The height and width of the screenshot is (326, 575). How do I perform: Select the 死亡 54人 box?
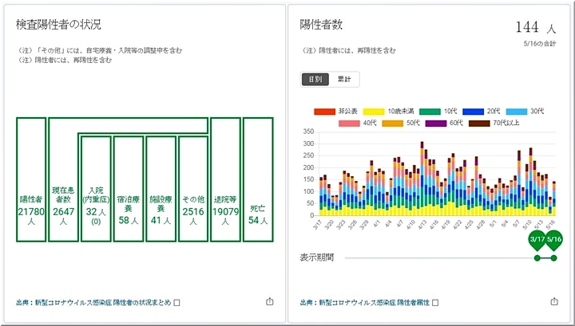pos(258,179)
